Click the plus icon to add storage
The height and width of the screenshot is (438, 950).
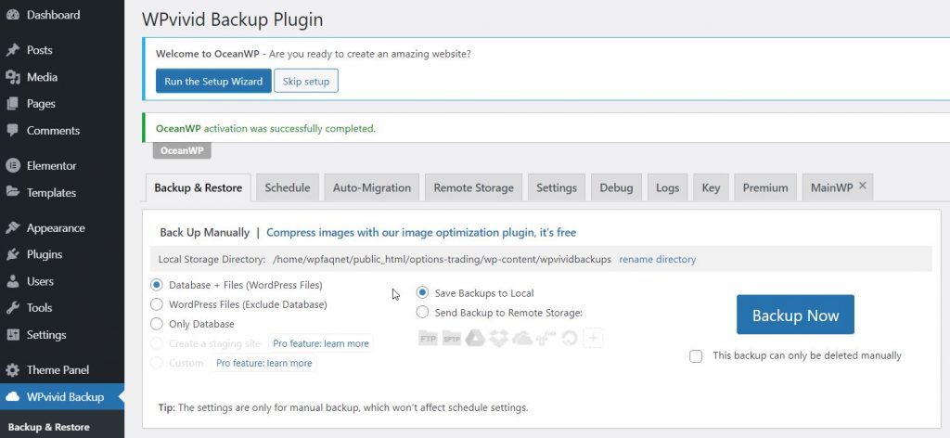pos(593,338)
